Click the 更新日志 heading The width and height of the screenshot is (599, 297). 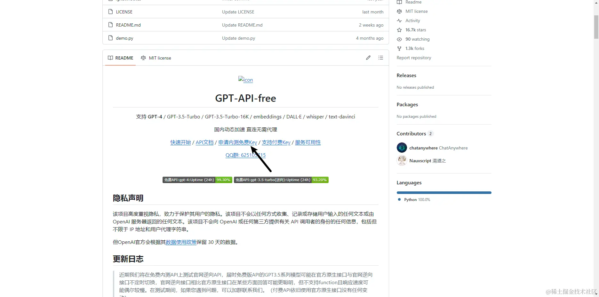[x=128, y=259]
